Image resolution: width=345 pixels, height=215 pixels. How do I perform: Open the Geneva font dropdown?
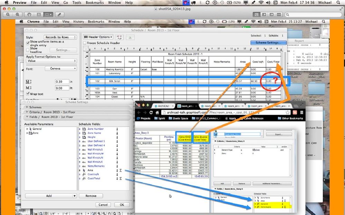click(61, 69)
